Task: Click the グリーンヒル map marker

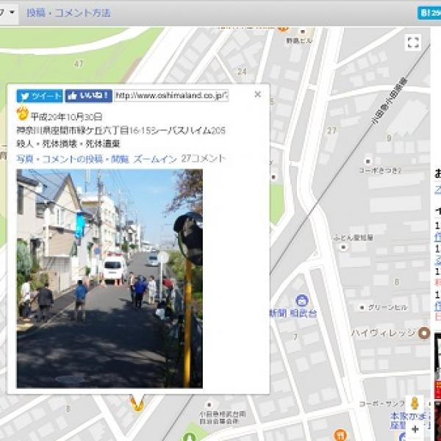Action: [x=362, y=308]
